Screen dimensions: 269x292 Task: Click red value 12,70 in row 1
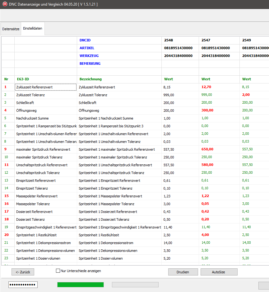coord(206,87)
